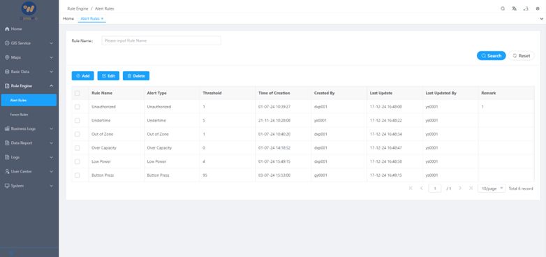Click the search icon in top header

coord(503,8)
